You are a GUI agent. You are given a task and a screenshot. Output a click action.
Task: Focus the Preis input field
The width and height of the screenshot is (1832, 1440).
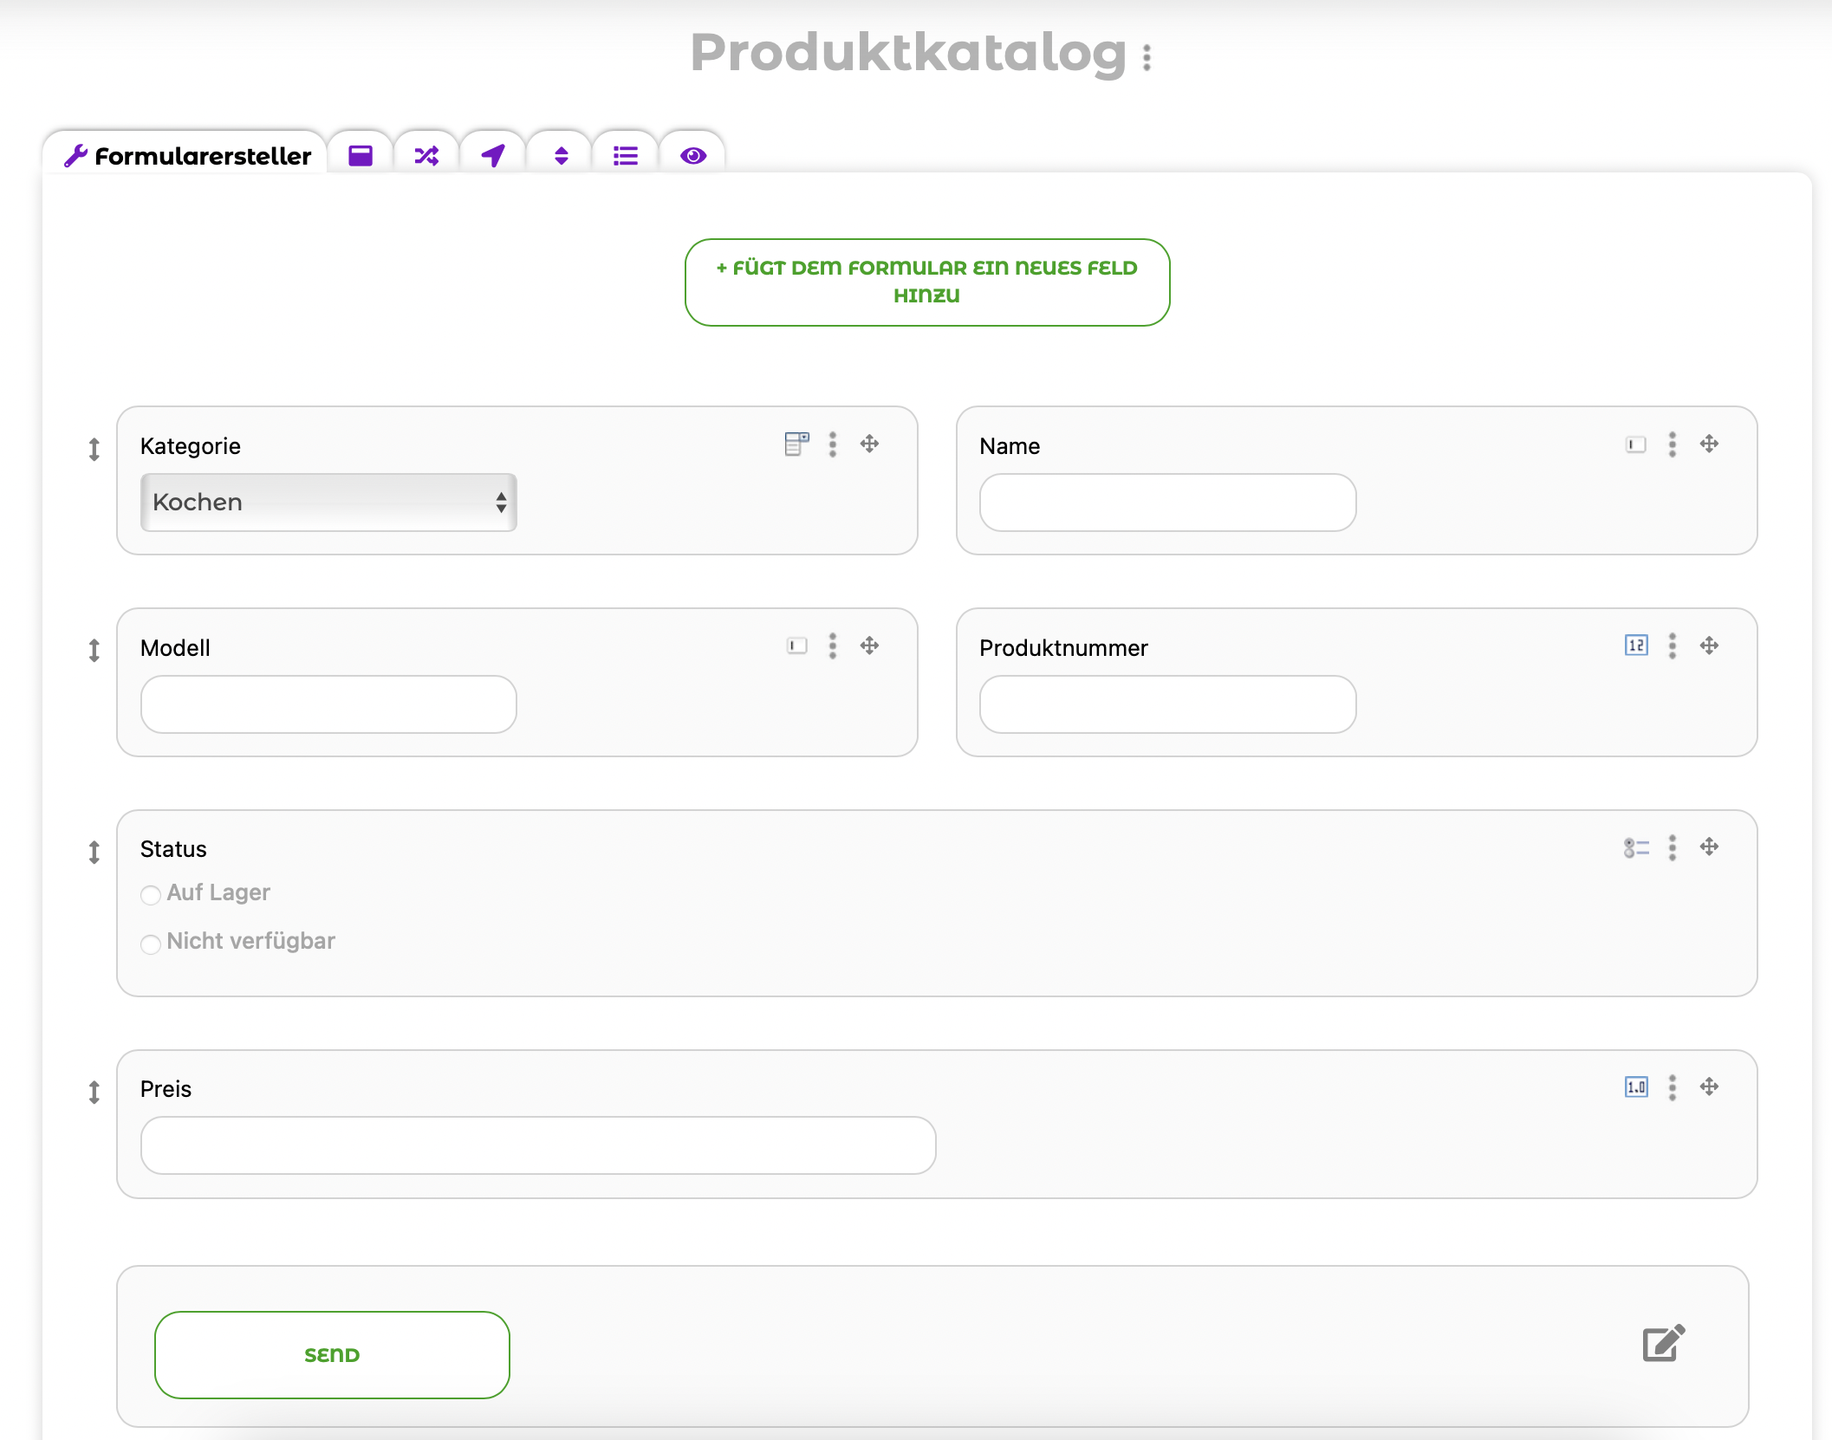(538, 1145)
